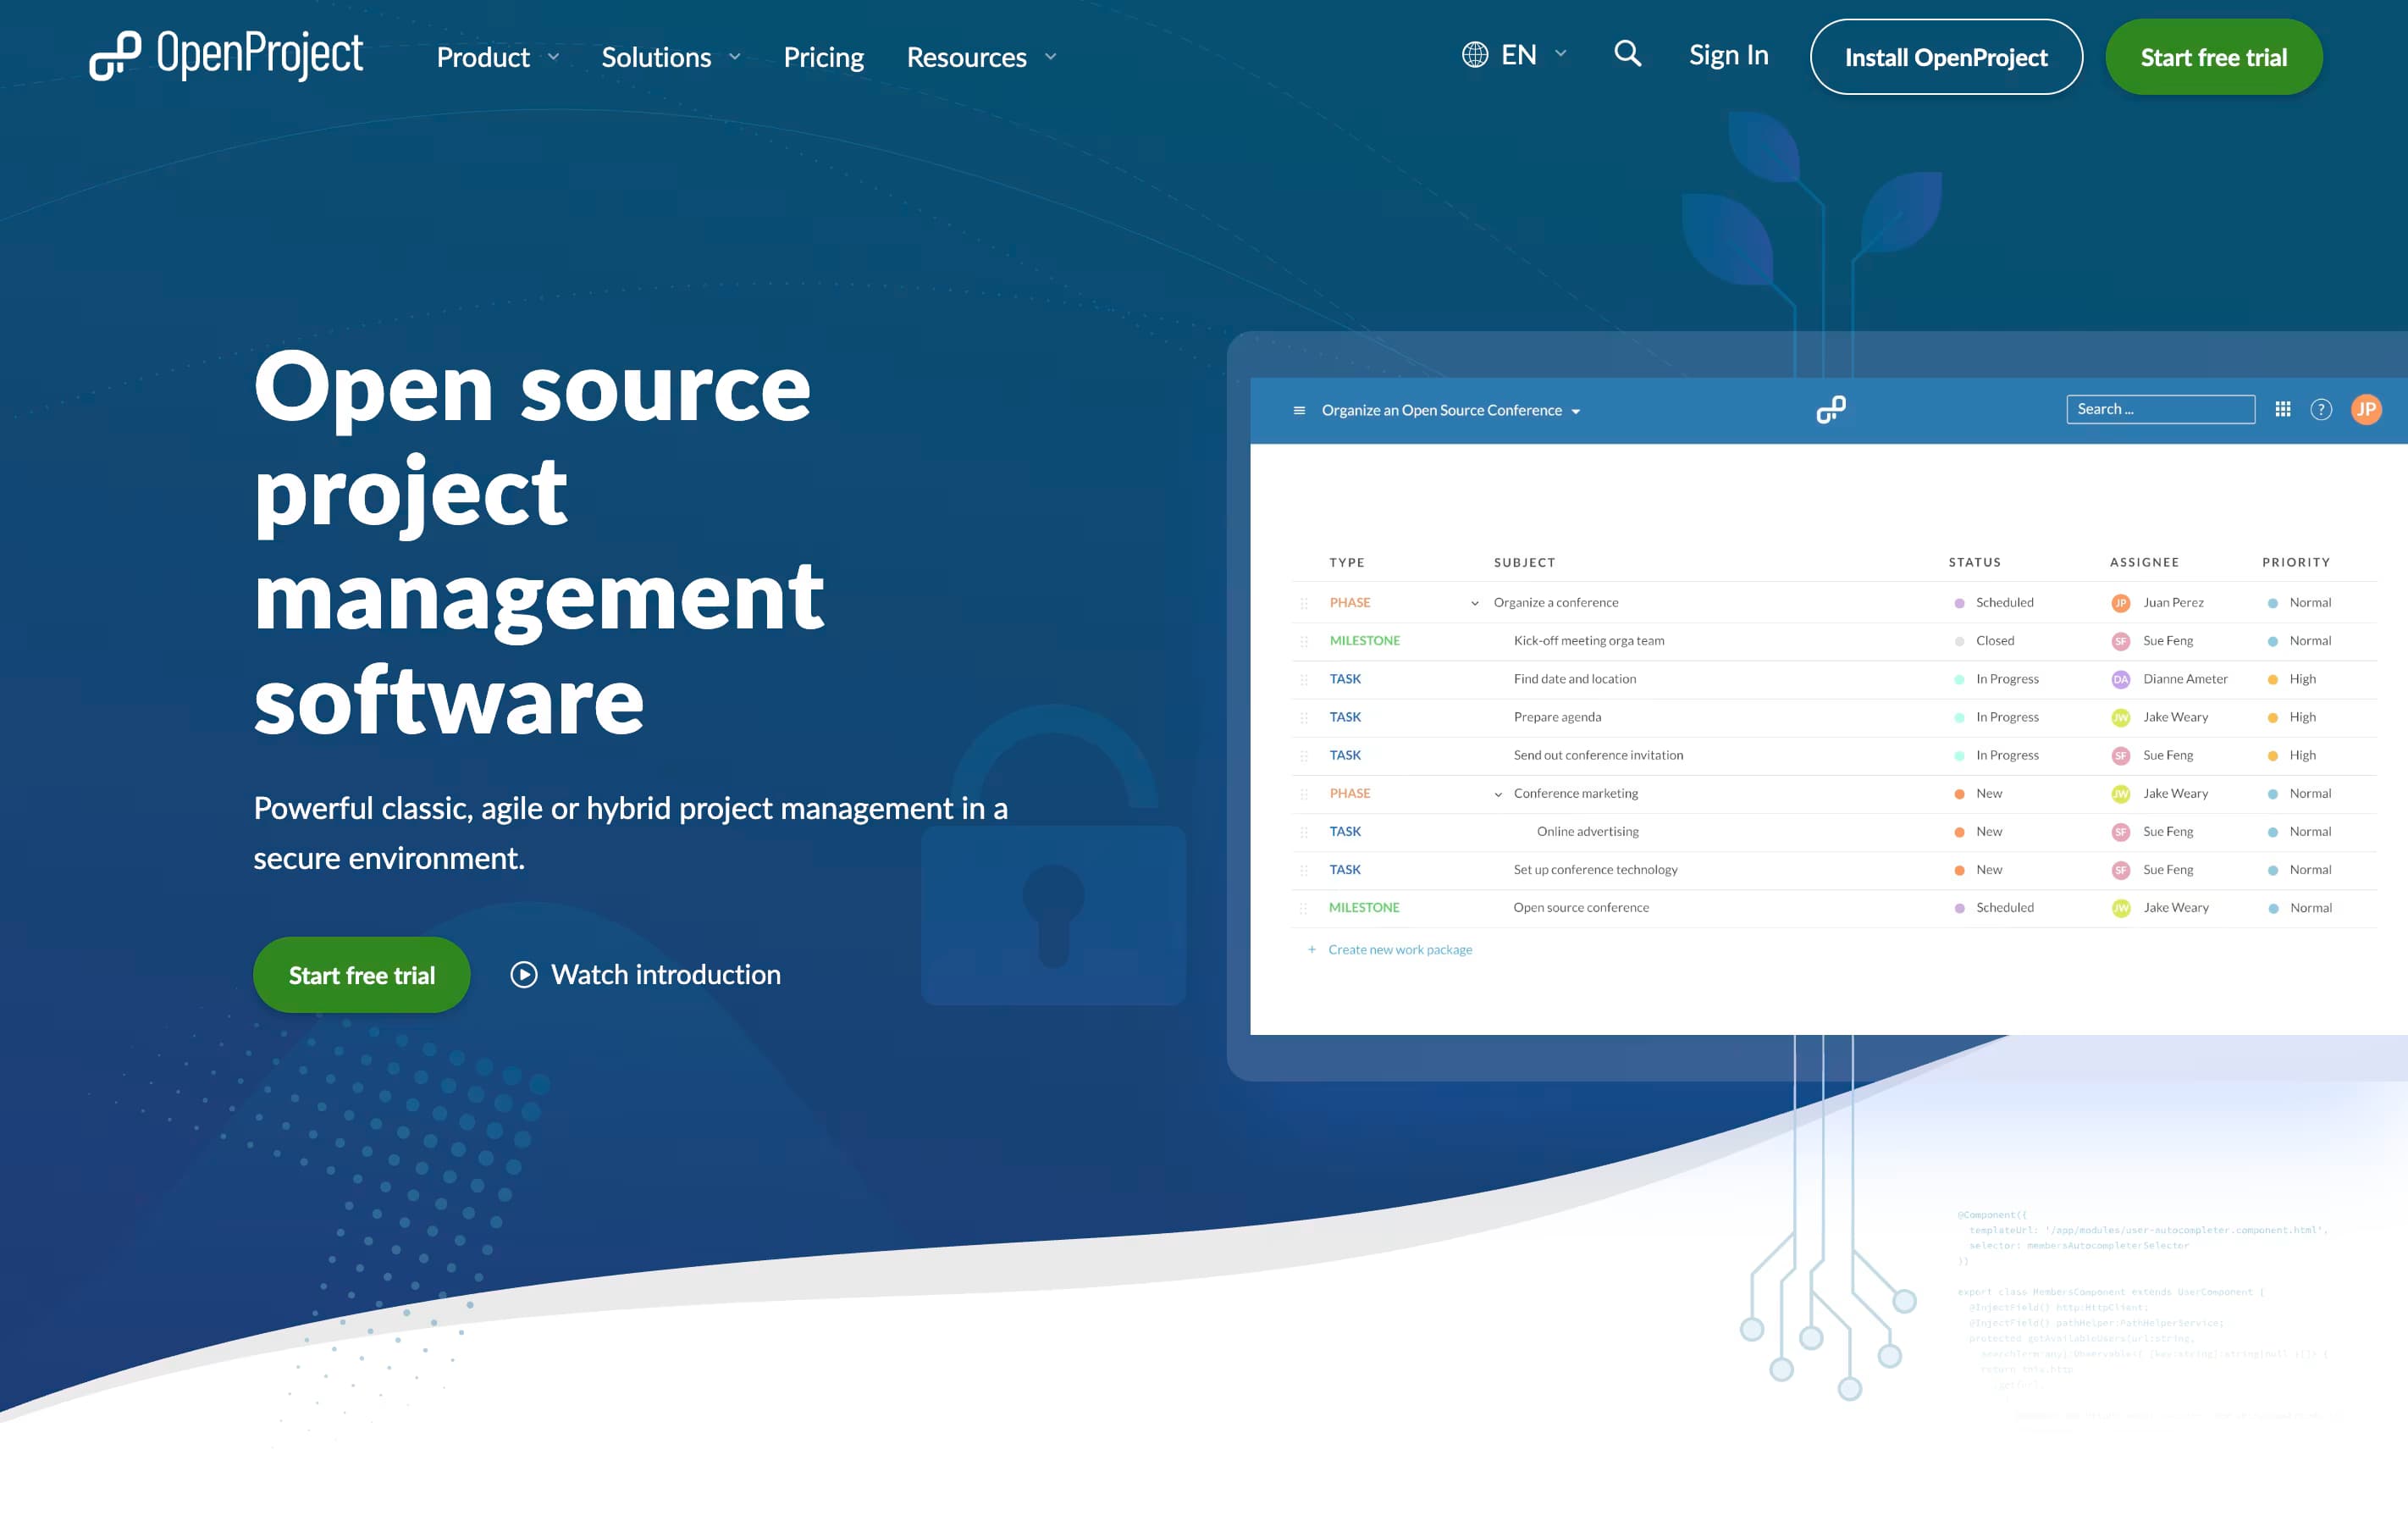
Task: Click the help question mark icon
Action: (2322, 409)
